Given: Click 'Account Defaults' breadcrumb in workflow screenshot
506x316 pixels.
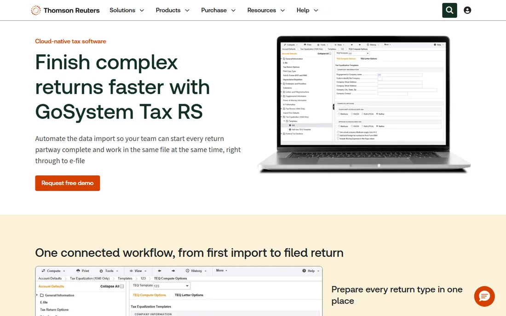Looking at the screenshot, I should coord(50,278).
